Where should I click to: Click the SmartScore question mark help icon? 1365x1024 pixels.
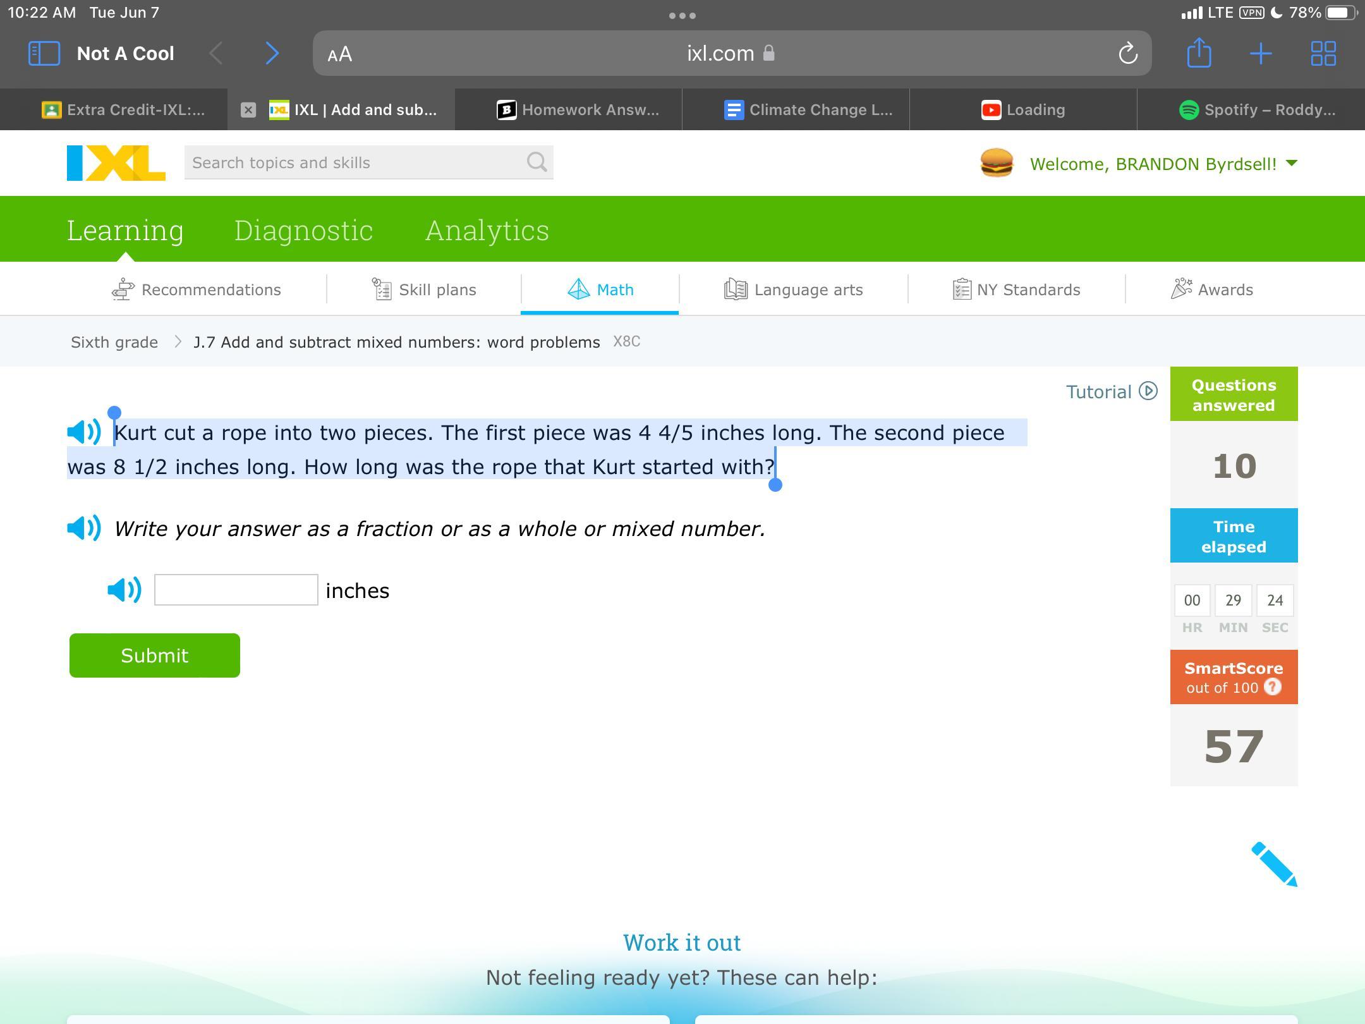click(1272, 687)
